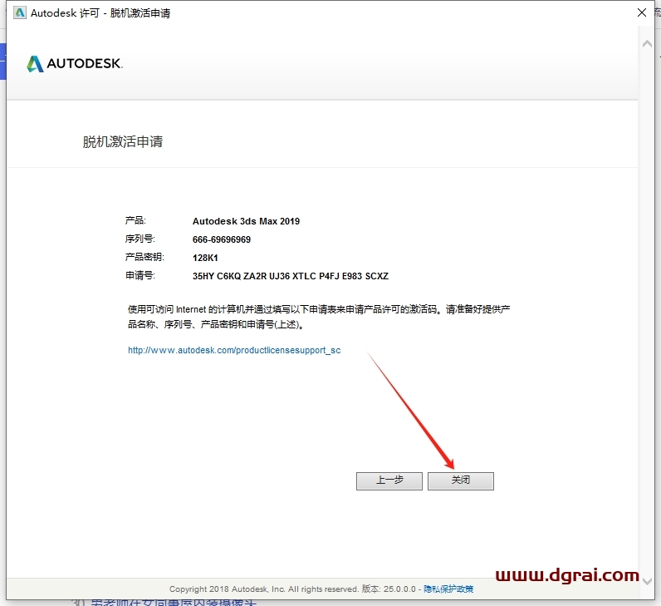The width and height of the screenshot is (661, 606).
Task: Open the autodesk.com productlicensesupport_sc link
Action: pos(234,350)
